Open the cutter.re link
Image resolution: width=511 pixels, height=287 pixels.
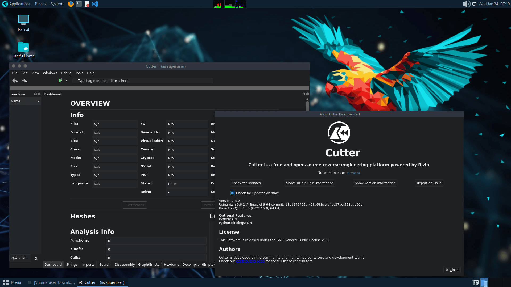353,173
